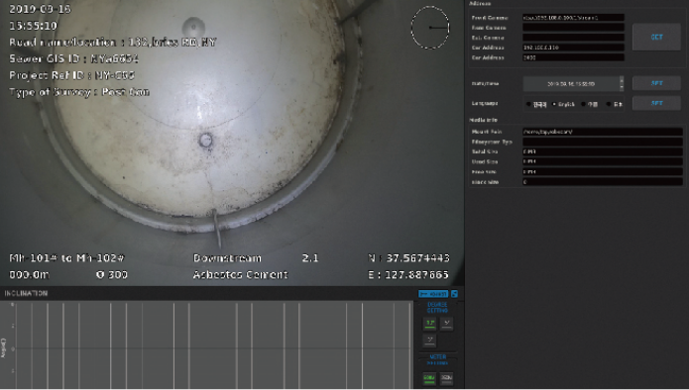Select the English language radio button
This screenshot has height=390, width=689.
[554, 104]
